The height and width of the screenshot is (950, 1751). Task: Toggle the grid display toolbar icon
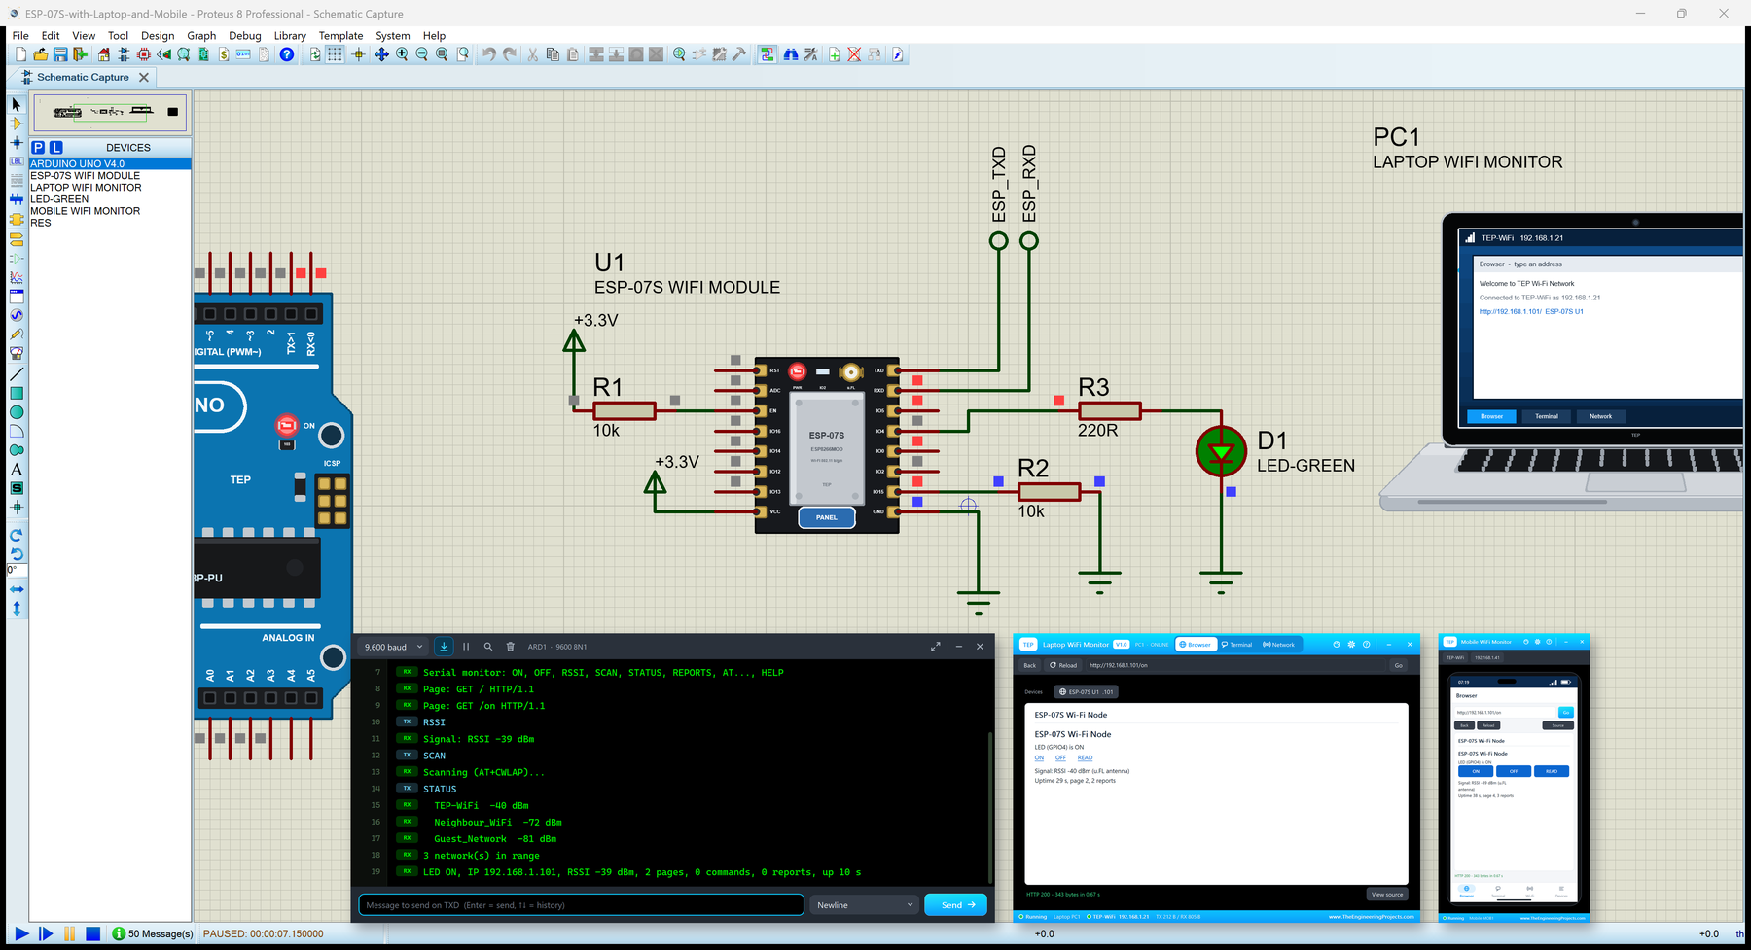[335, 54]
